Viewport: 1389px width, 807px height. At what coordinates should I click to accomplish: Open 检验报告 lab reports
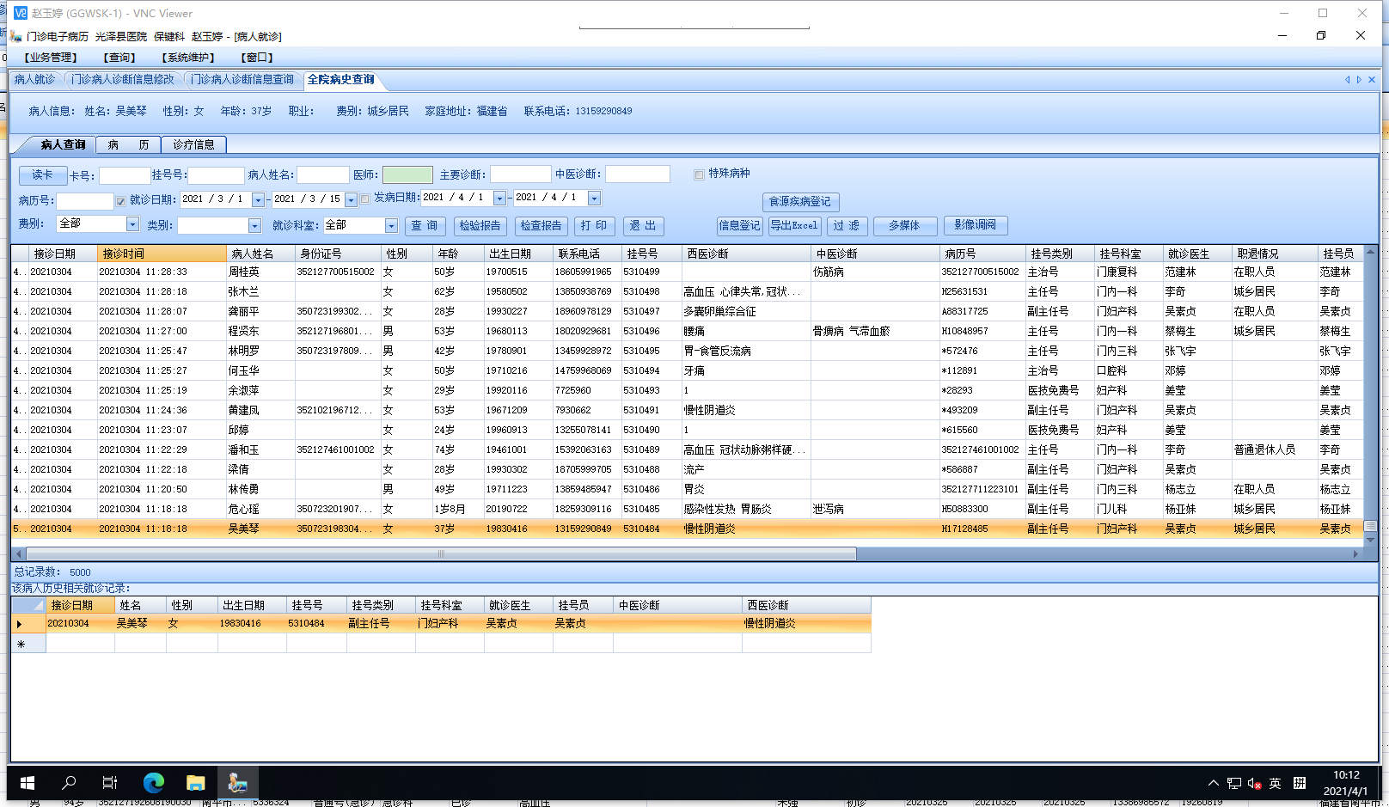point(480,226)
